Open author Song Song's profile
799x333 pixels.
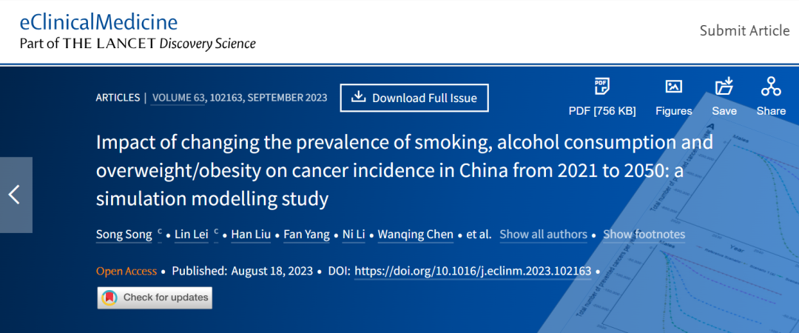click(124, 235)
